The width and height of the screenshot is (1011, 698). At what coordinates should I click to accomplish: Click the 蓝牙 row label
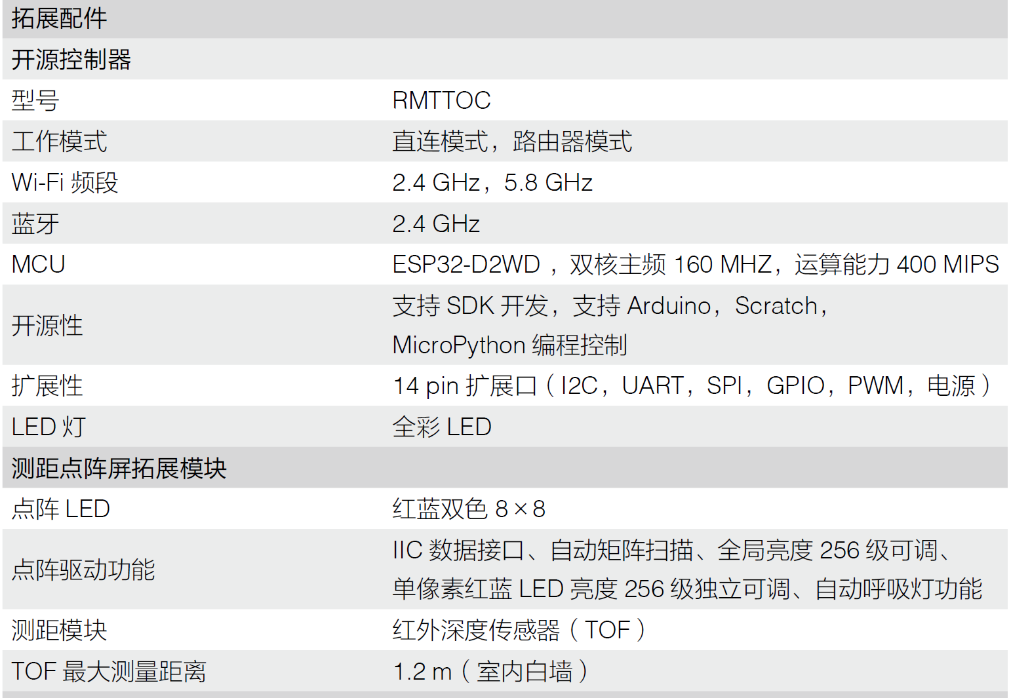coord(35,223)
